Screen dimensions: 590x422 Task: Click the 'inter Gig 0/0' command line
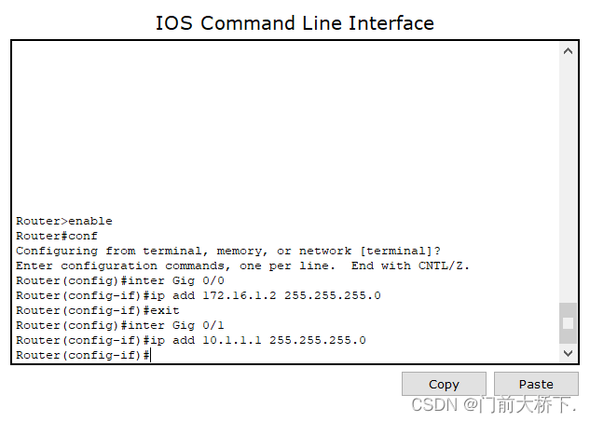[120, 280]
